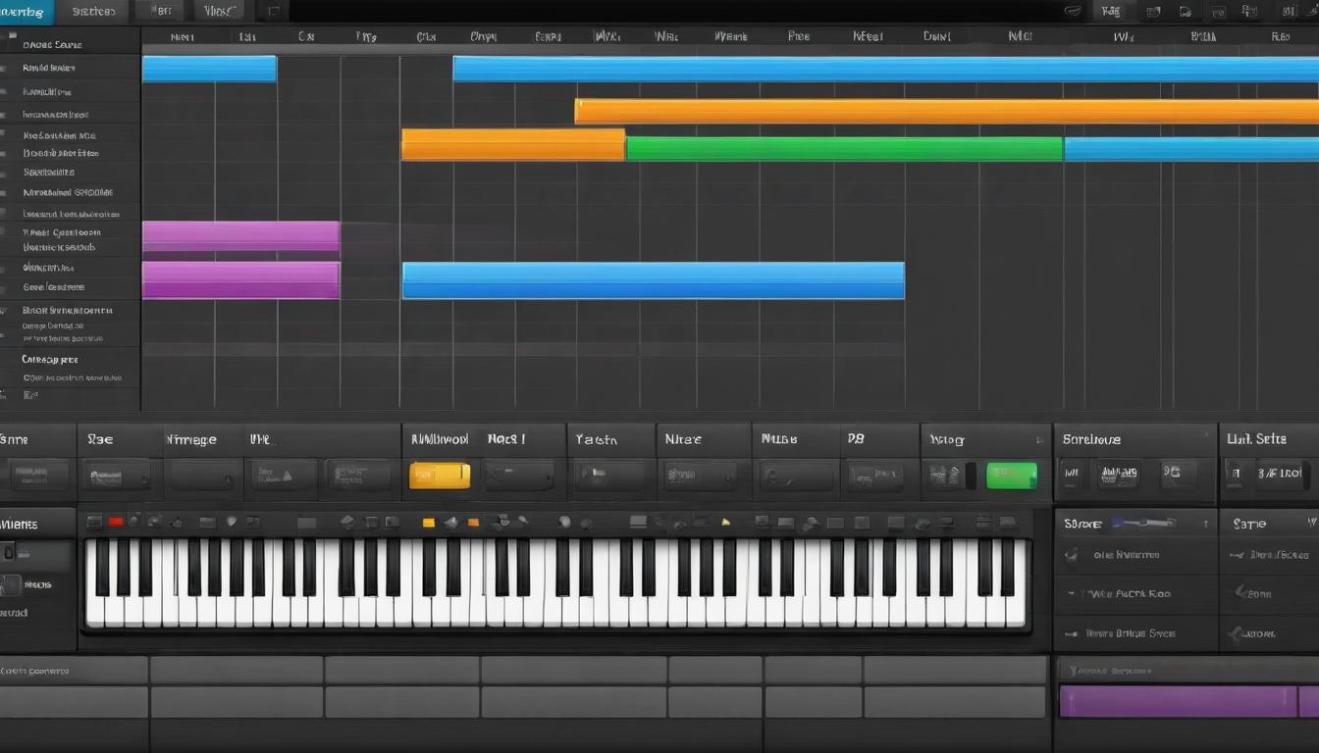Image resolution: width=1319 pixels, height=753 pixels.
Task: Expand the small arrow right of the slider
Action: (x=1205, y=525)
